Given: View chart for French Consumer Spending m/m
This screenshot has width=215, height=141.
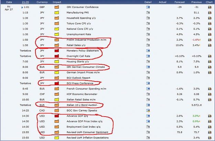Looking at the screenshot, I should 209,89.
